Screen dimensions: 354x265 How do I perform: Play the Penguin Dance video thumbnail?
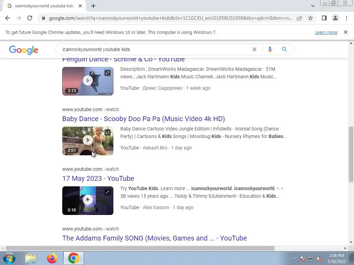tap(88, 81)
